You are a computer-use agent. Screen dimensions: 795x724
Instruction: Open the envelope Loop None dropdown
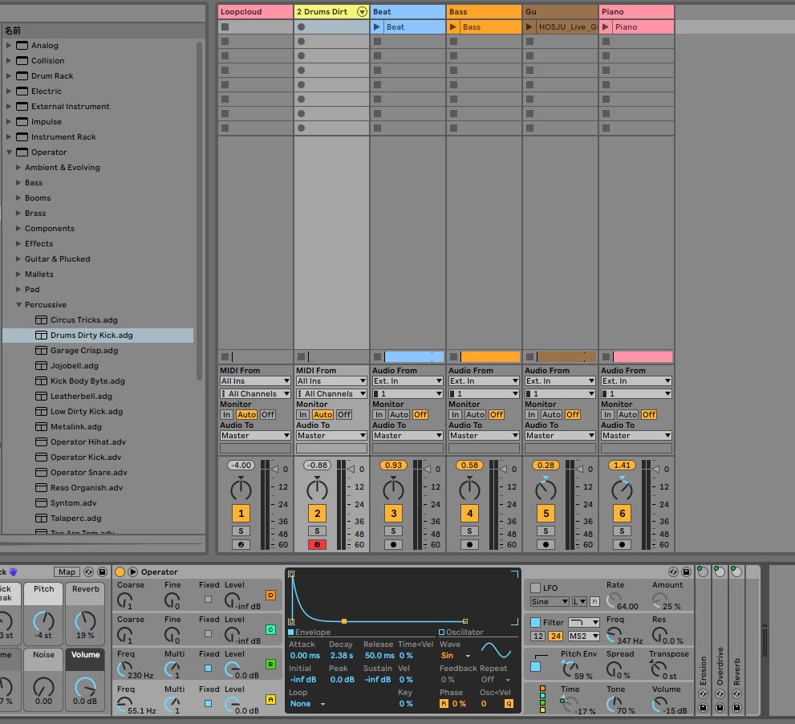307,704
